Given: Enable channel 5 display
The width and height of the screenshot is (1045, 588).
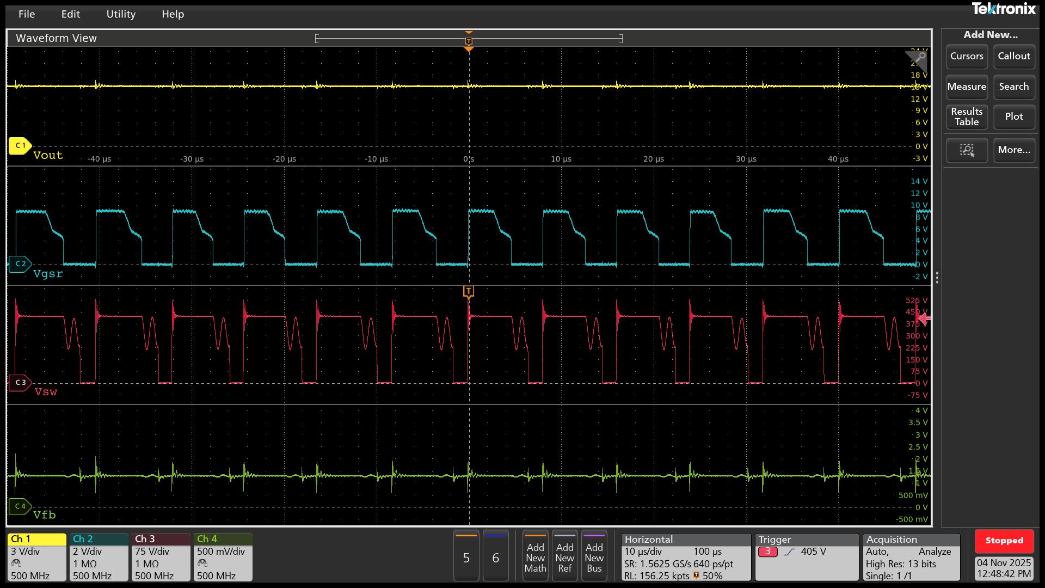Looking at the screenshot, I should tap(466, 556).
